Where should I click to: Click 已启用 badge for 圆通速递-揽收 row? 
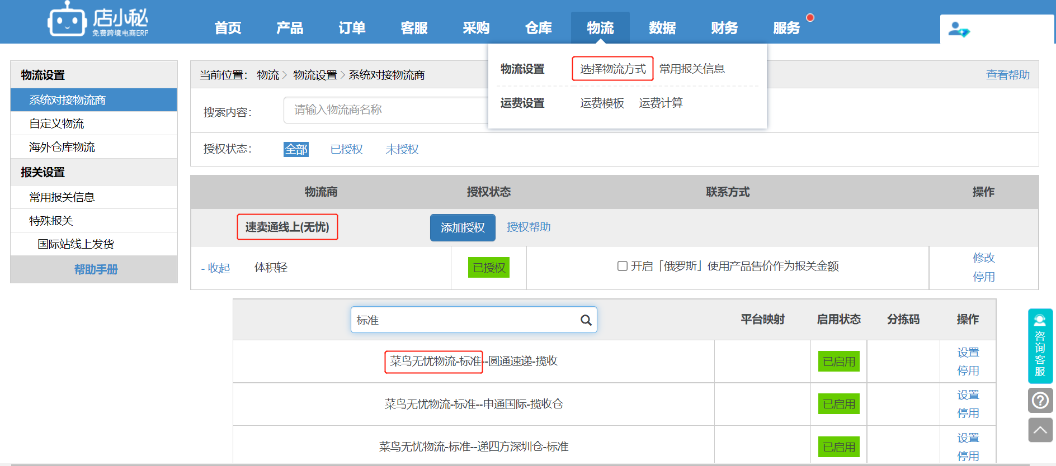[839, 362]
